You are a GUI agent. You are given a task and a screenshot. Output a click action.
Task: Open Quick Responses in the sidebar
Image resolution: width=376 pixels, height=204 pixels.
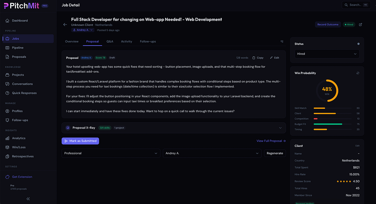[28, 93]
